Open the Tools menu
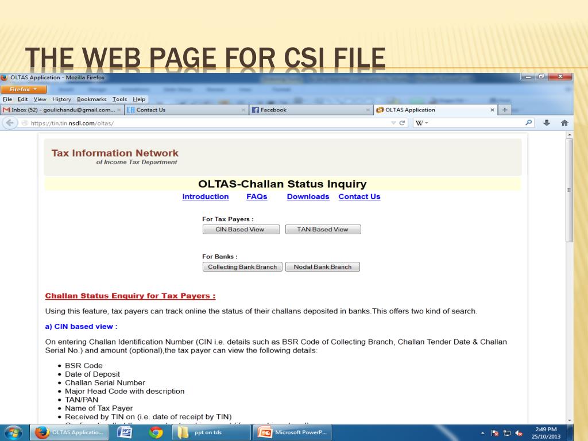Image resolution: width=588 pixels, height=441 pixels. pos(119,99)
